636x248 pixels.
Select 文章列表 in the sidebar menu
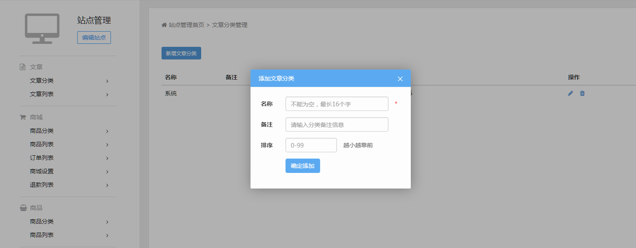[x=41, y=94]
